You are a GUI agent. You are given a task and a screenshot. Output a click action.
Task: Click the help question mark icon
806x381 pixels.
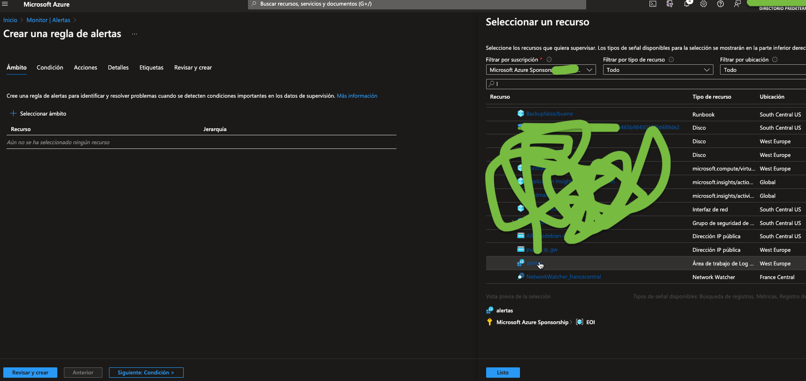[721, 4]
